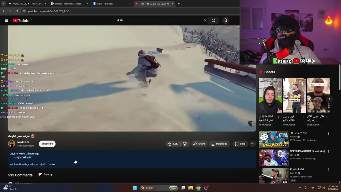Download the video
The width and height of the screenshot is (341, 192).
[219, 144]
